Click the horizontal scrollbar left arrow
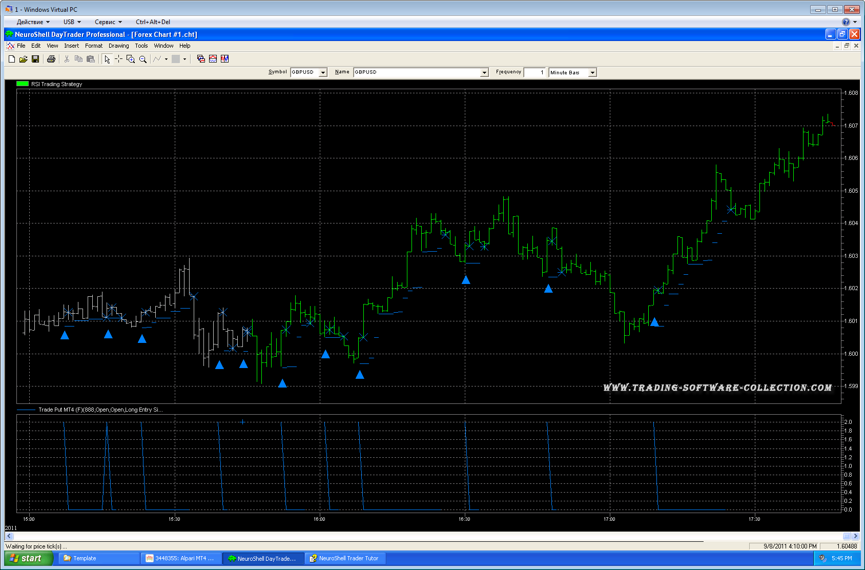The width and height of the screenshot is (865, 570). tap(9, 536)
